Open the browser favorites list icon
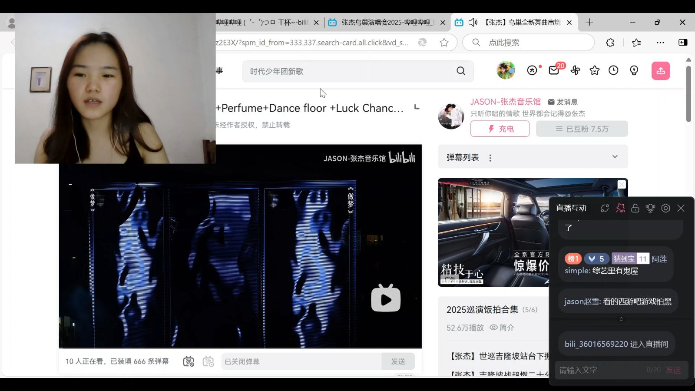The height and width of the screenshot is (391, 695). [x=636, y=43]
